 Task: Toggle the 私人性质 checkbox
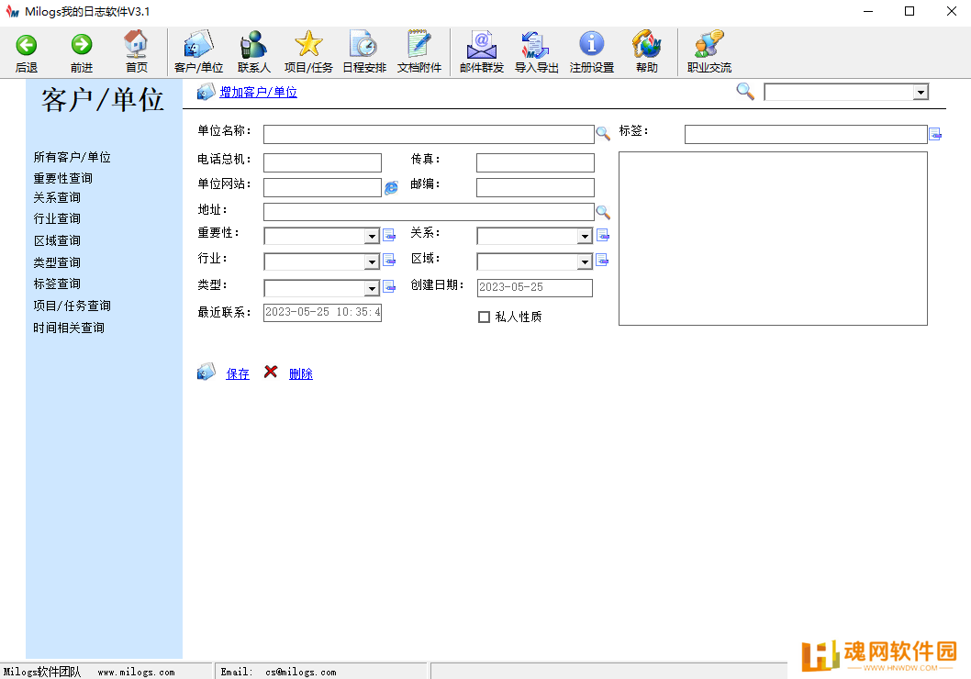[485, 317]
